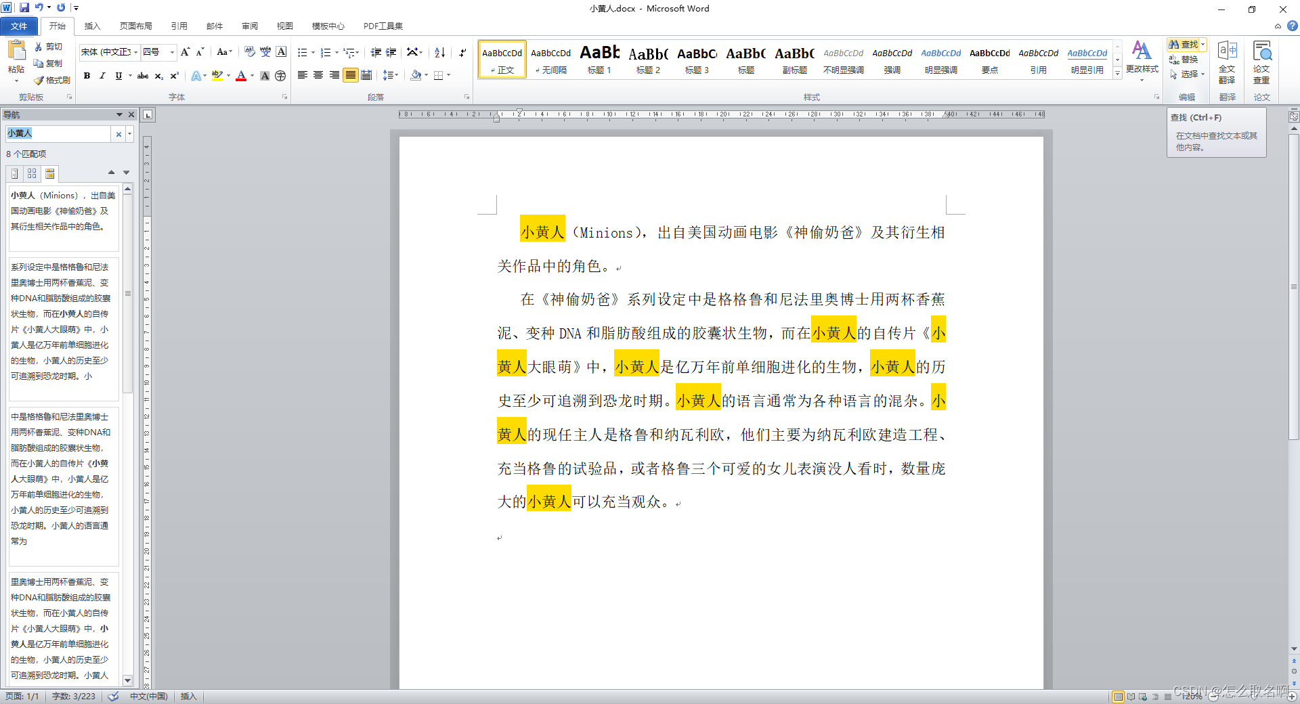Toggle Strikethrough formatting
The height and width of the screenshot is (704, 1300).
pyautogui.click(x=143, y=76)
